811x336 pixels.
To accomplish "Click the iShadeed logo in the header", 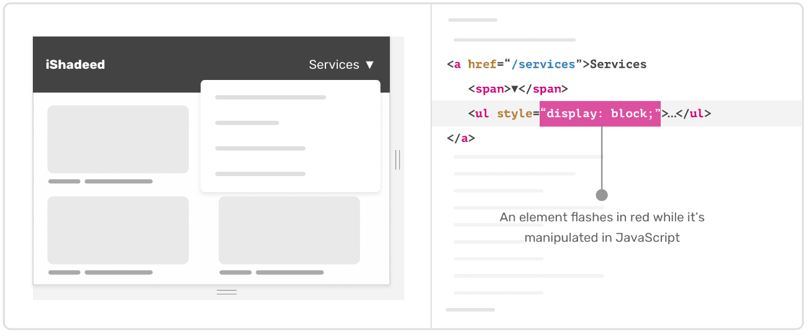I will [x=75, y=64].
